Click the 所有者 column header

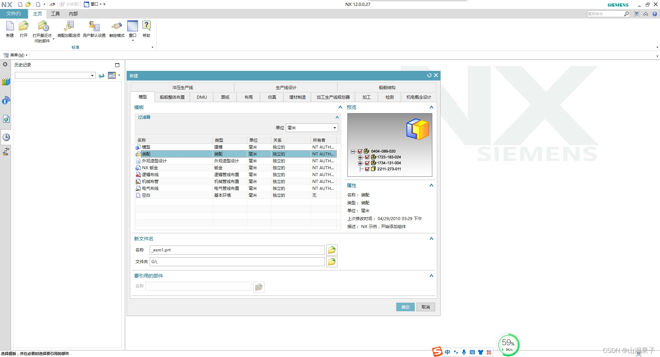click(x=323, y=140)
